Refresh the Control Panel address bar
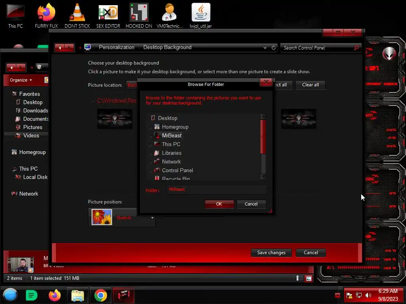 click(274, 47)
